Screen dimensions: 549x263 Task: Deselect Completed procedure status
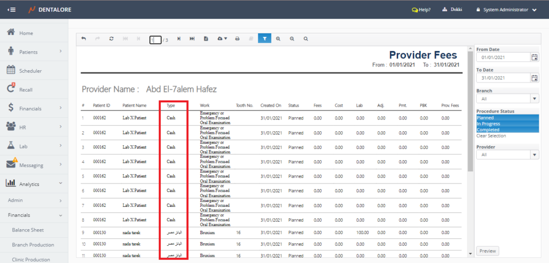tap(507, 130)
